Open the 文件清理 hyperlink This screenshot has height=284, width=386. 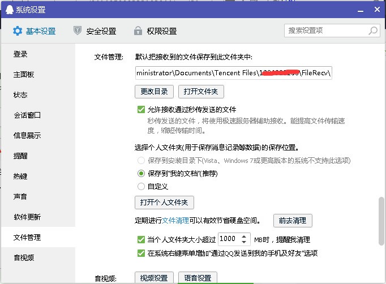point(175,220)
